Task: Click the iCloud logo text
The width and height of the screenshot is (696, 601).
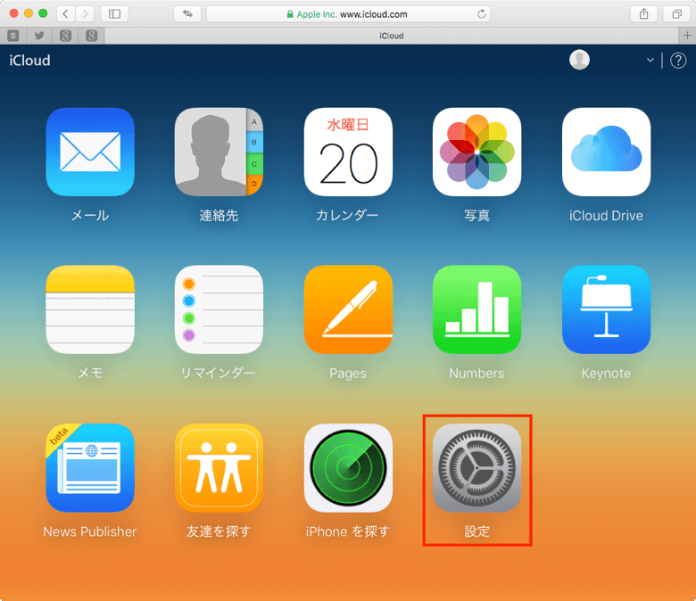Action: point(29,61)
